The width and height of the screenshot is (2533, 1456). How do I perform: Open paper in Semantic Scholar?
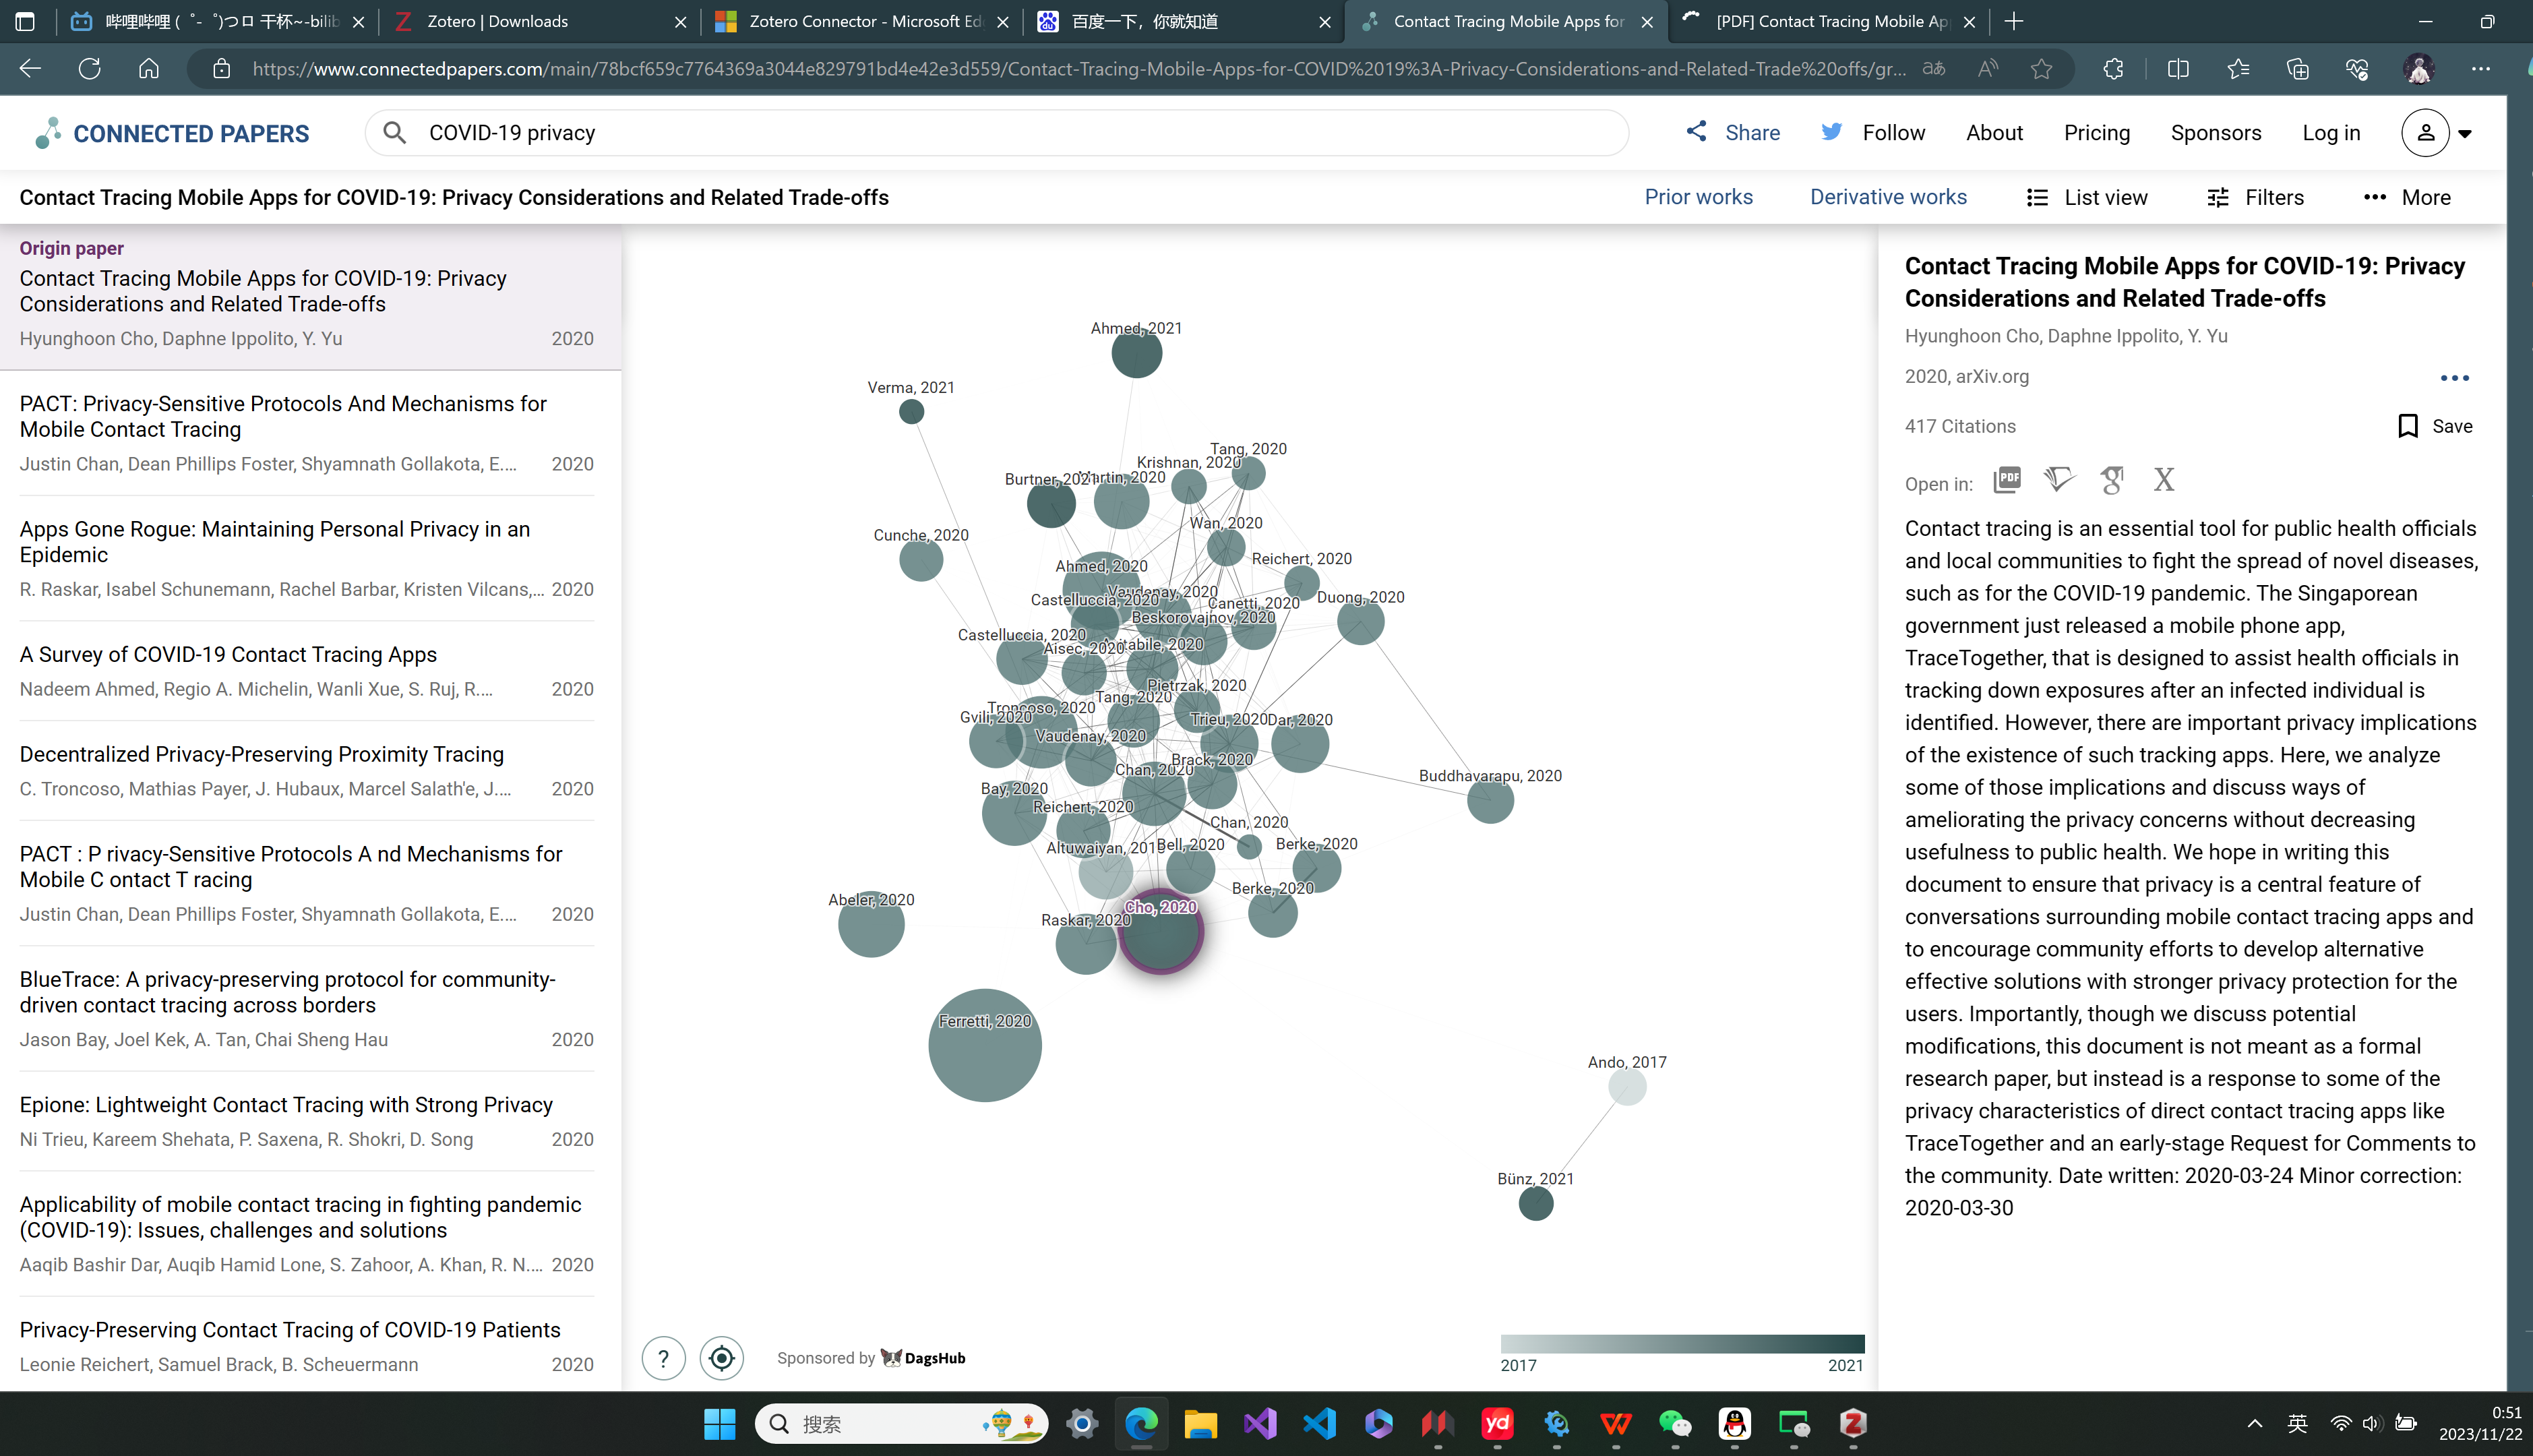[2058, 480]
